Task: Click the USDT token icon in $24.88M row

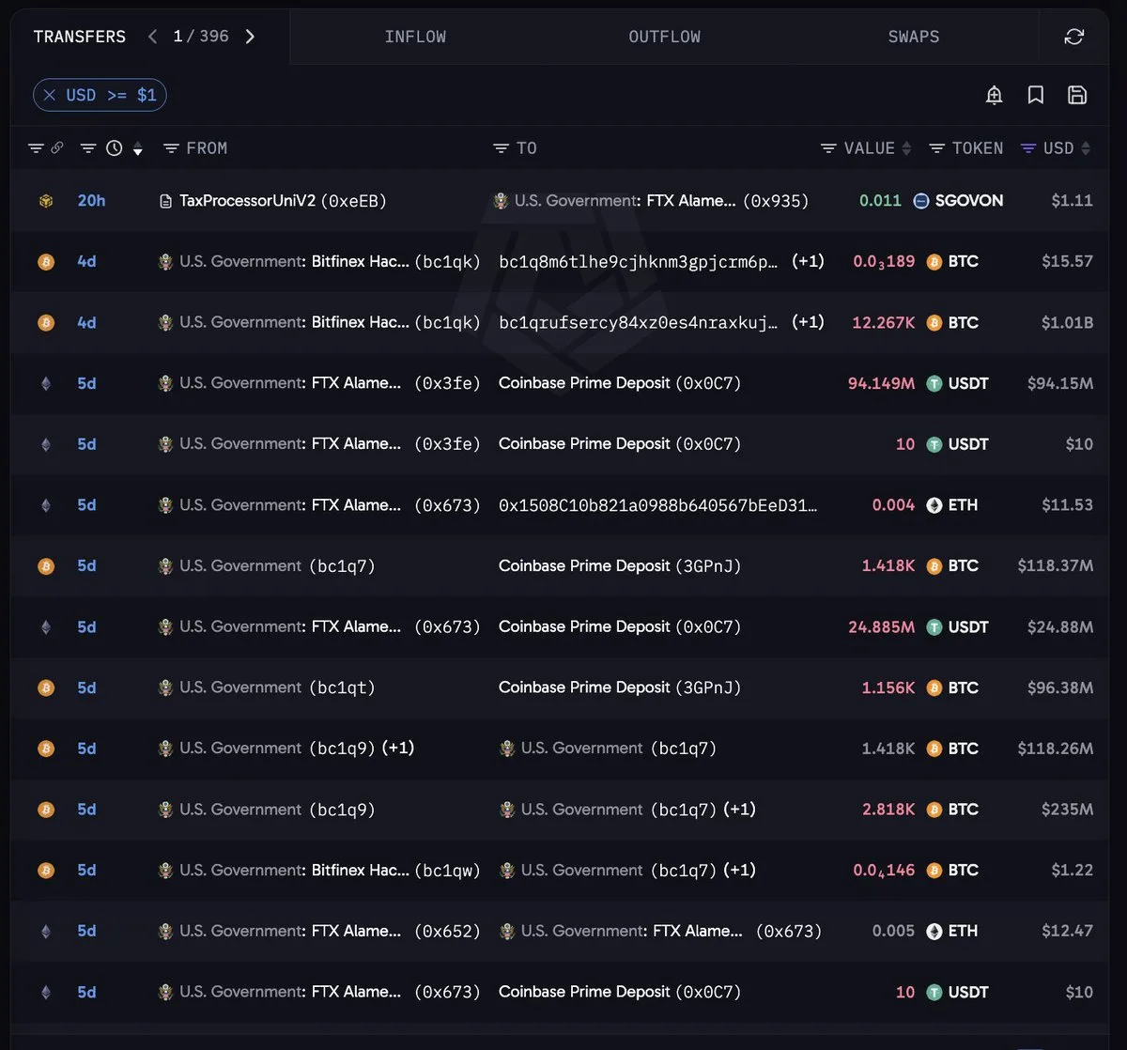Action: pos(934,626)
